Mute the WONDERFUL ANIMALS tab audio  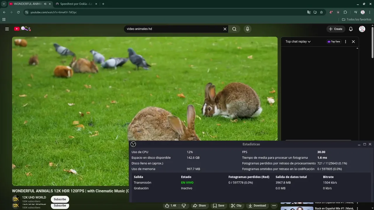click(x=45, y=4)
